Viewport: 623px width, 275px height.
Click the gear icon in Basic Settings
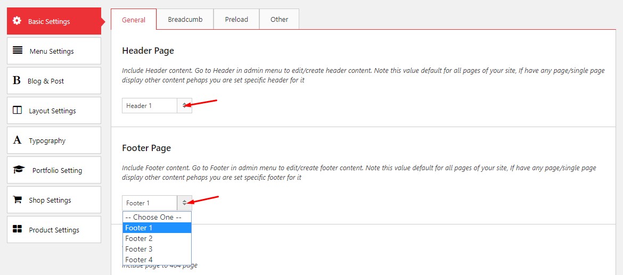click(17, 21)
